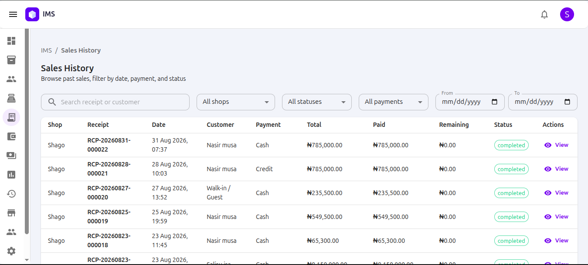Click the Sales History breadcrumb
This screenshot has width=588, height=265.
pyautogui.click(x=81, y=50)
